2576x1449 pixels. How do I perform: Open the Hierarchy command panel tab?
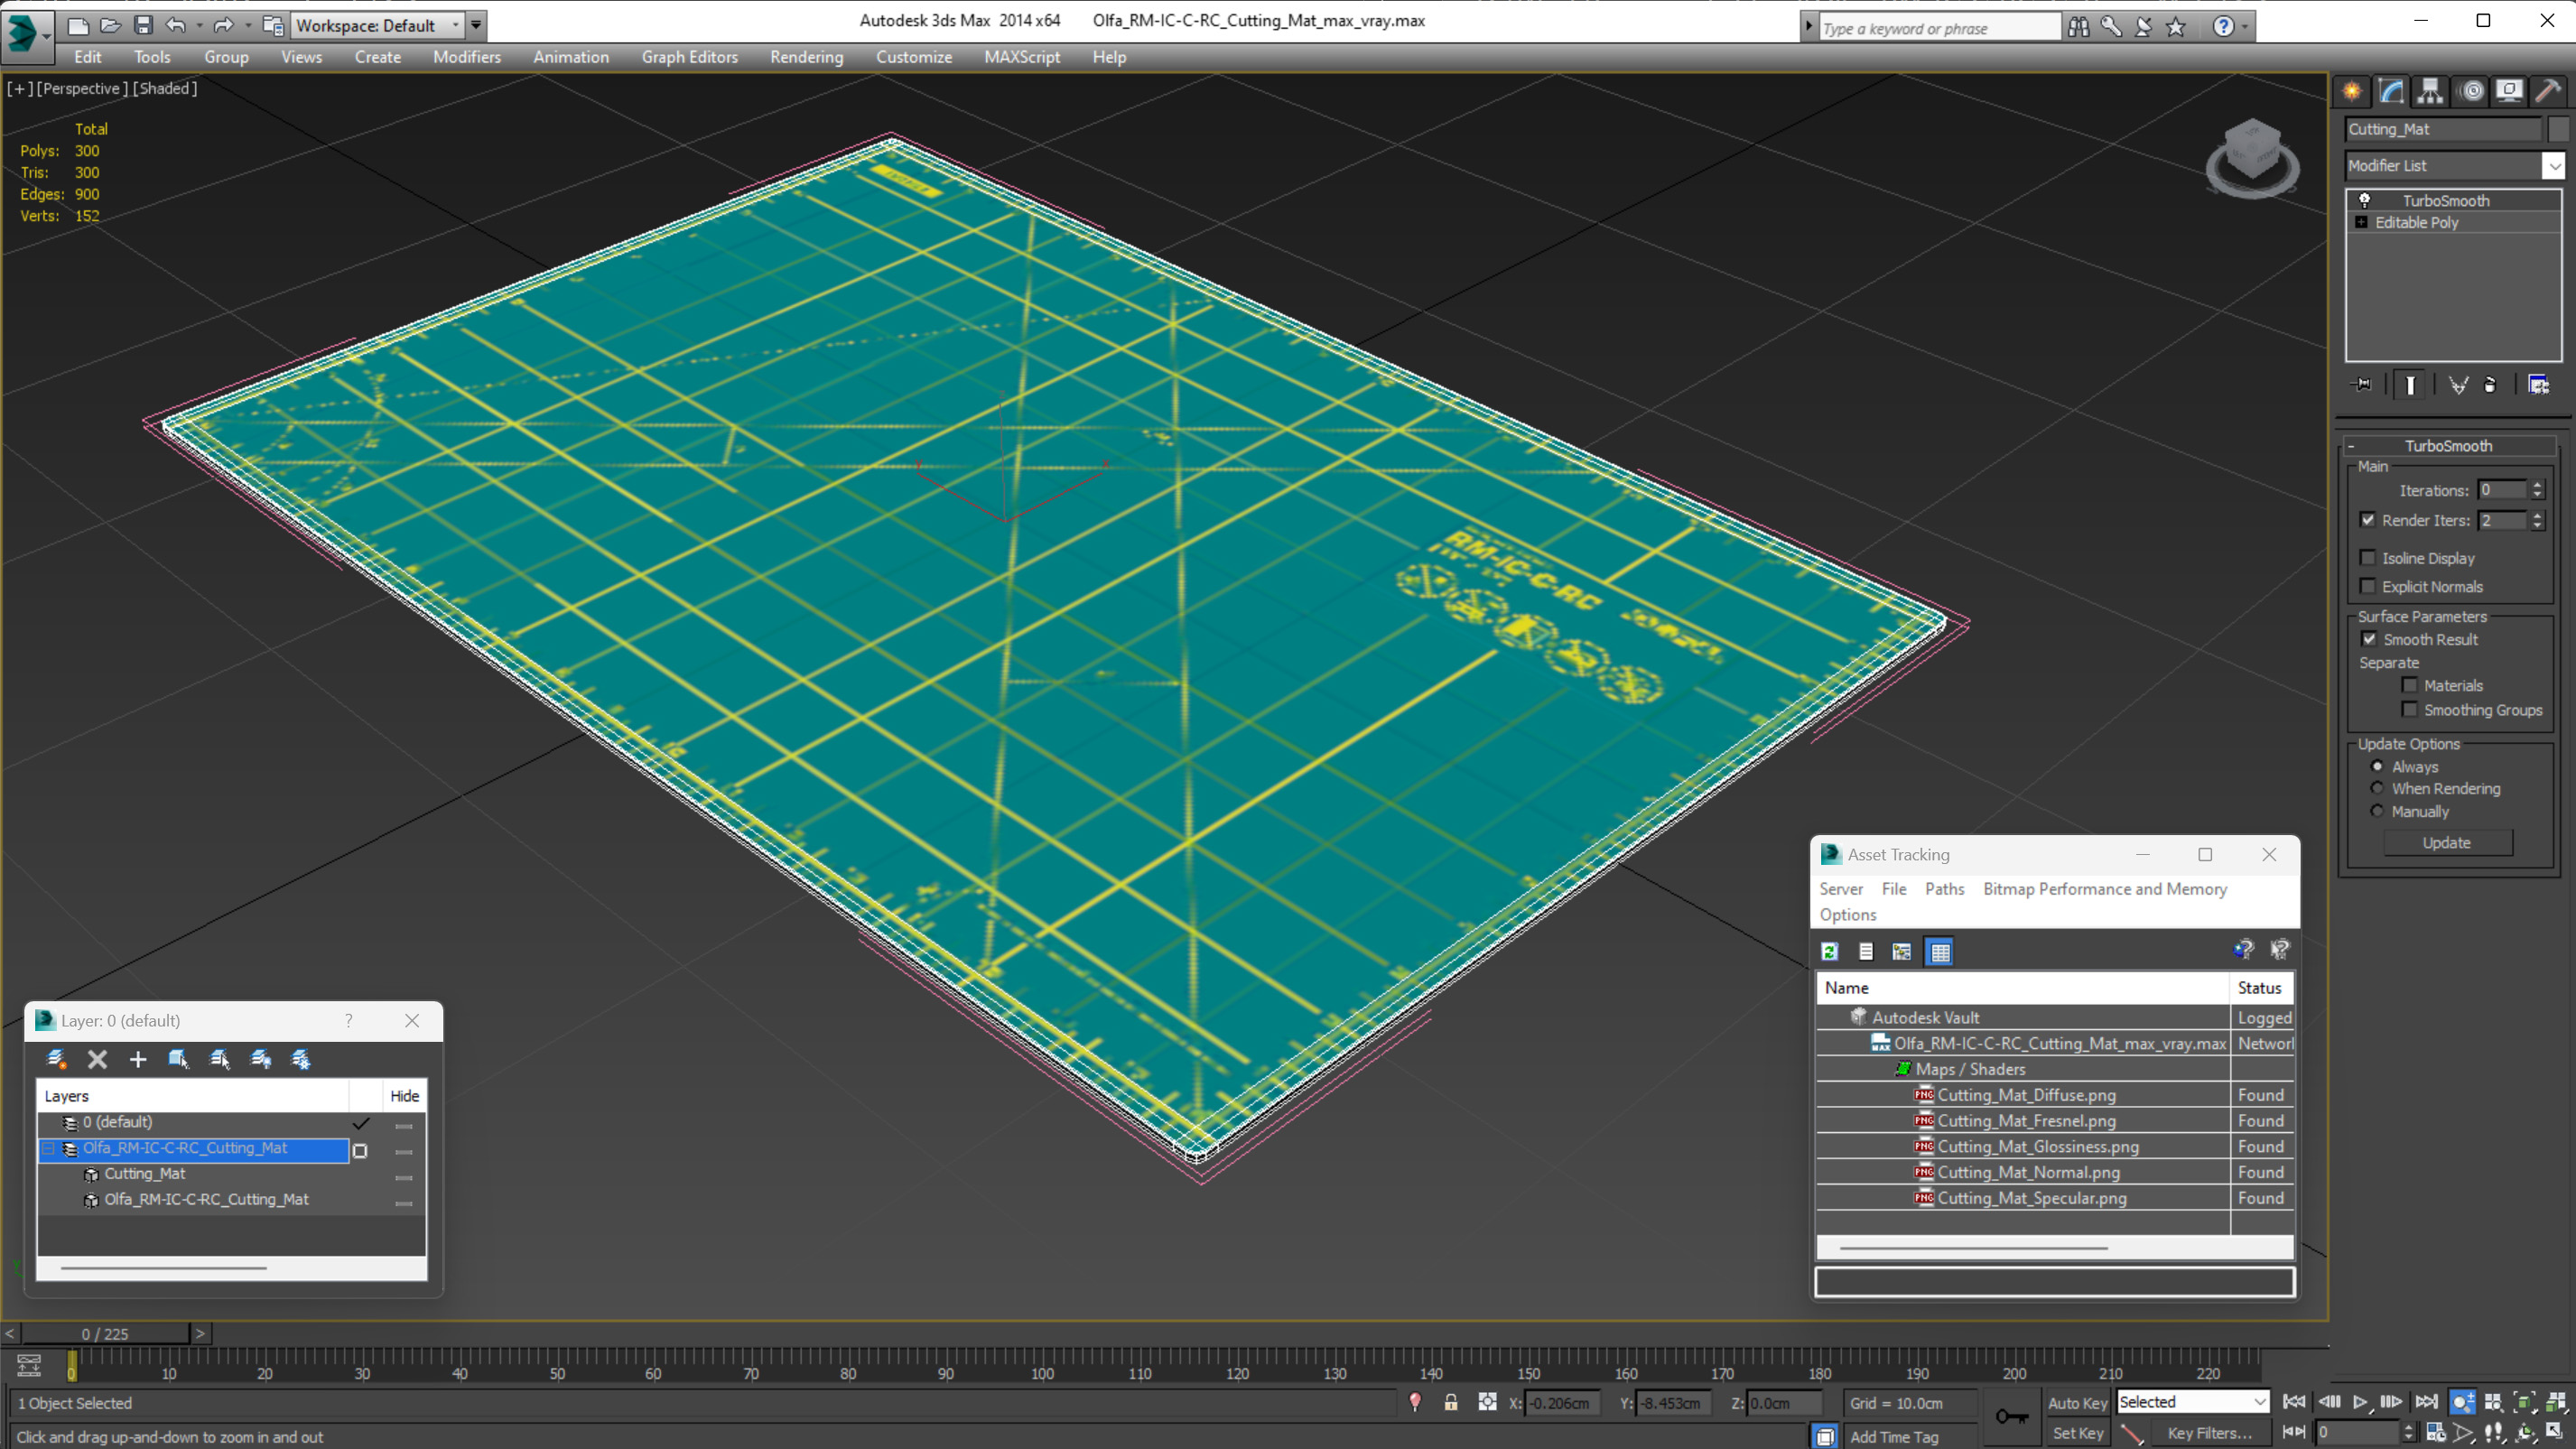[x=2430, y=91]
